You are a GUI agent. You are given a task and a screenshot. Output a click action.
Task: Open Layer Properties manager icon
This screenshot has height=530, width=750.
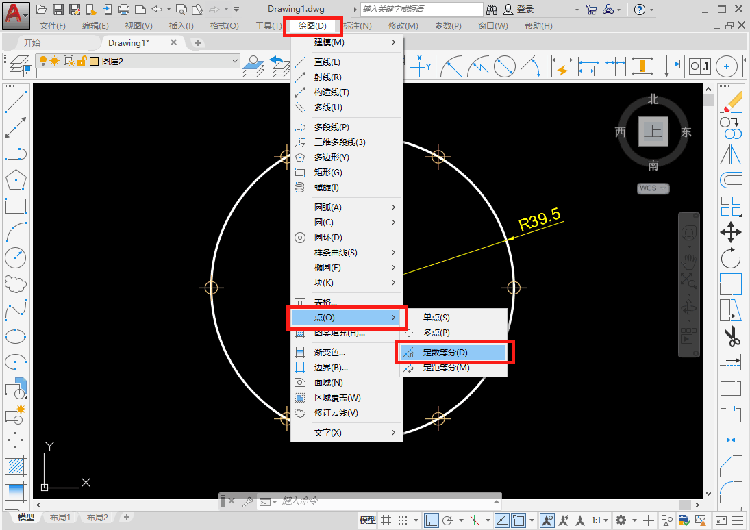(19, 67)
